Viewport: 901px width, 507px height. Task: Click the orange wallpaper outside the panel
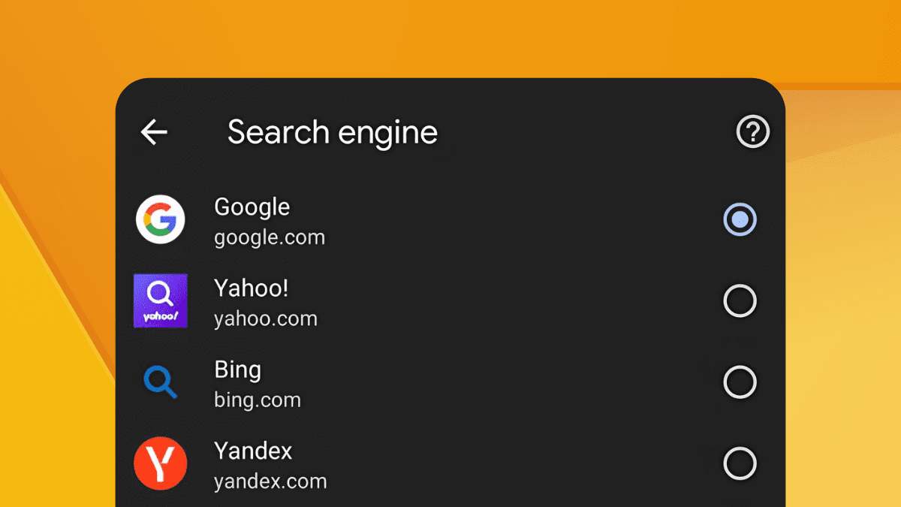coord(450,38)
